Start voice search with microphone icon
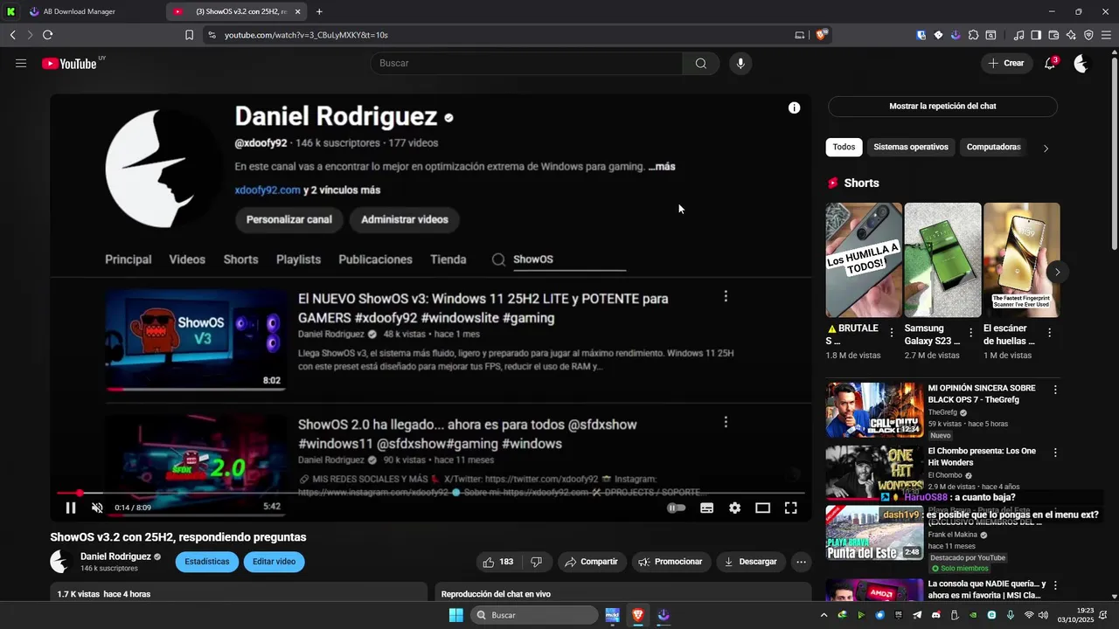Image resolution: width=1119 pixels, height=629 pixels. click(740, 63)
